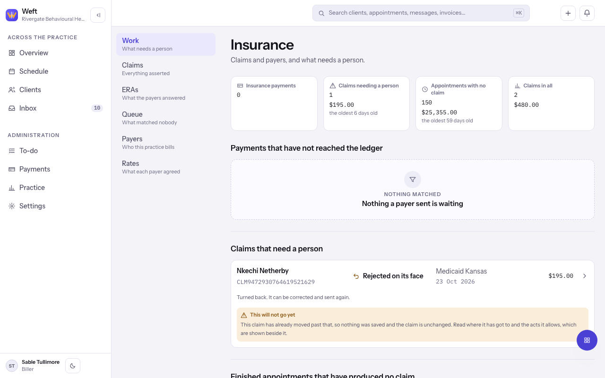Switch to the ERAs tab
The image size is (605, 378).
click(166, 94)
